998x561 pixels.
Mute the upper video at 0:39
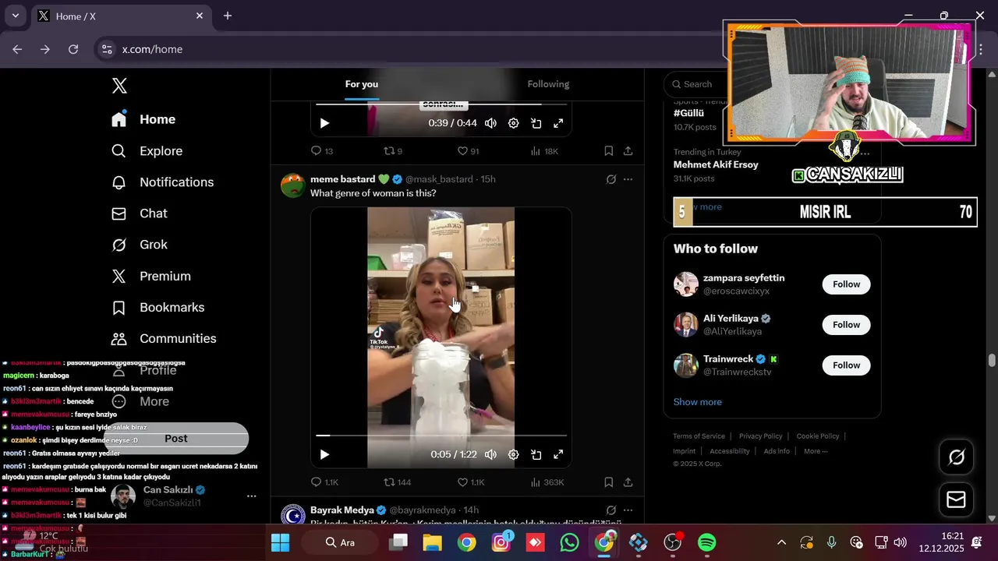(x=490, y=123)
